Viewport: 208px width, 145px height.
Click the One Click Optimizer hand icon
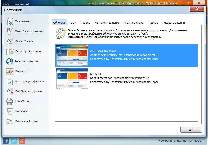coord(10,31)
